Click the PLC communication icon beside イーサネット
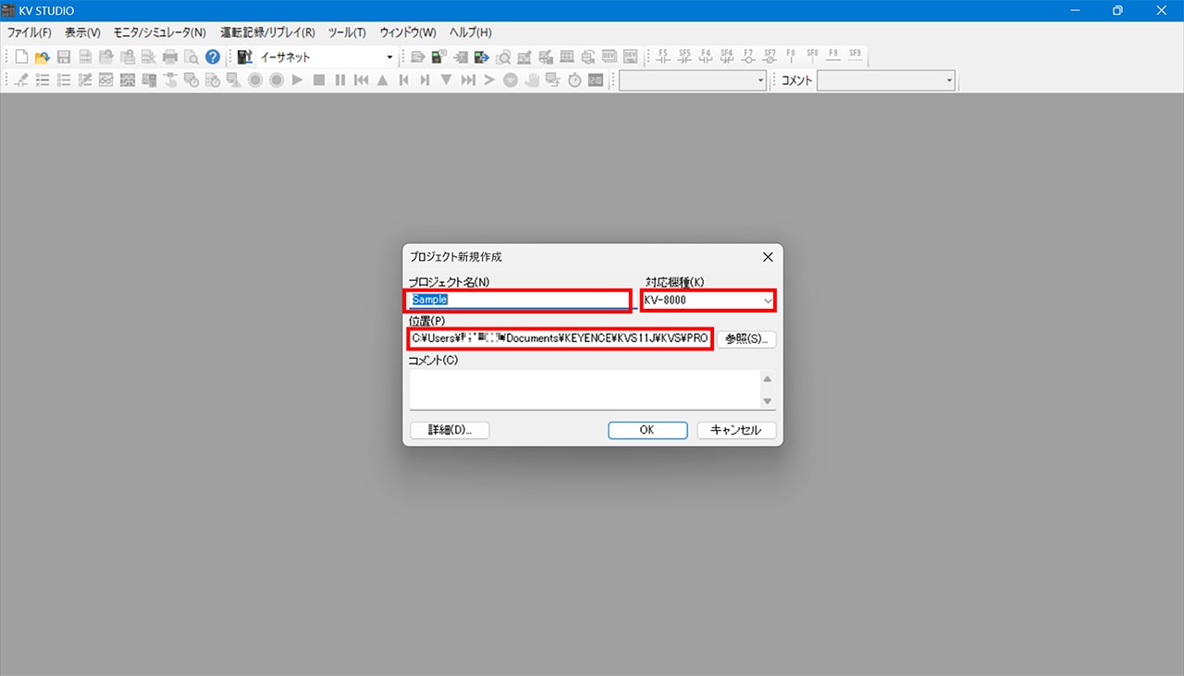 point(245,57)
